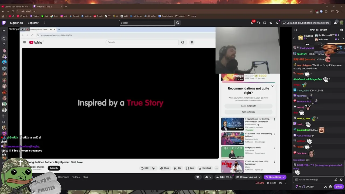Open the Google Earth bookmark
Viewport: 345px width, 194px height.
point(165,16)
